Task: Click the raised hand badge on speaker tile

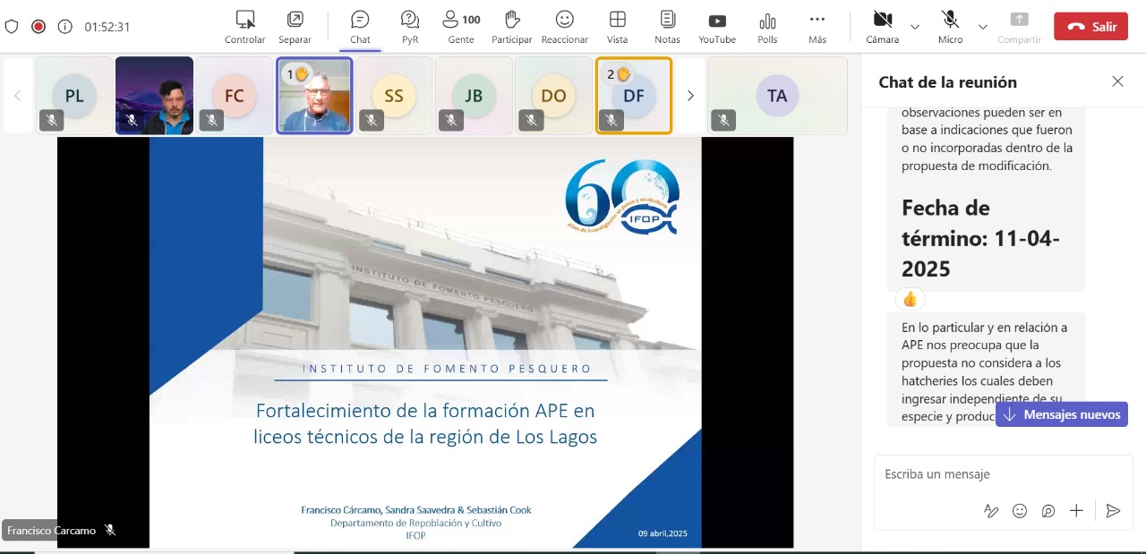Action: coord(298,74)
